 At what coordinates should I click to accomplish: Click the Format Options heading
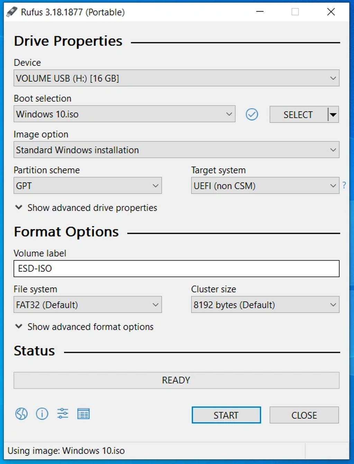point(66,232)
